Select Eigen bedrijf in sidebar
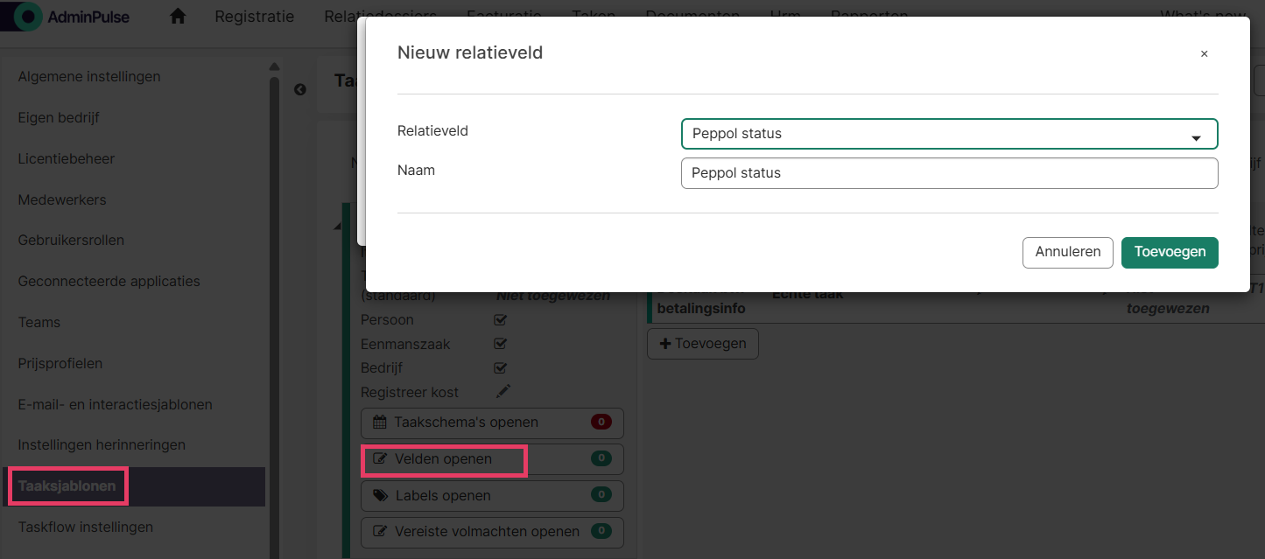The image size is (1265, 559). 60,118
